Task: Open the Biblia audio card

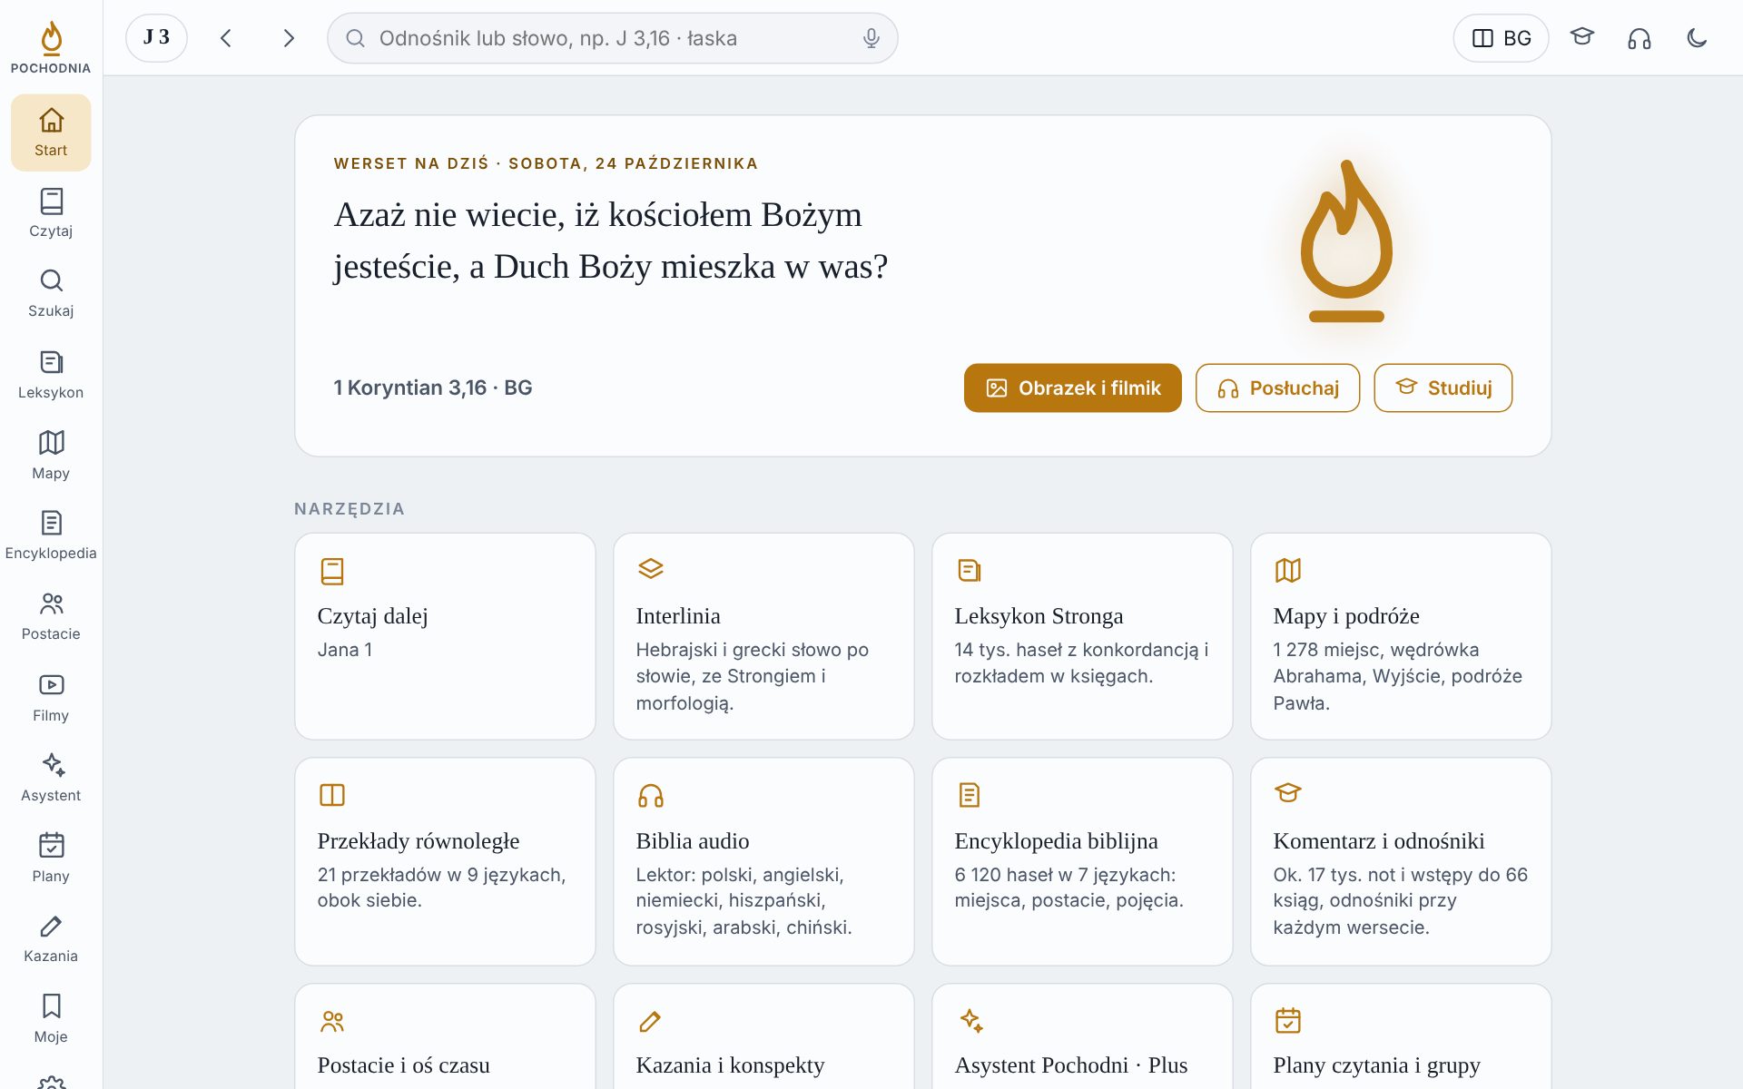Action: coord(763,861)
